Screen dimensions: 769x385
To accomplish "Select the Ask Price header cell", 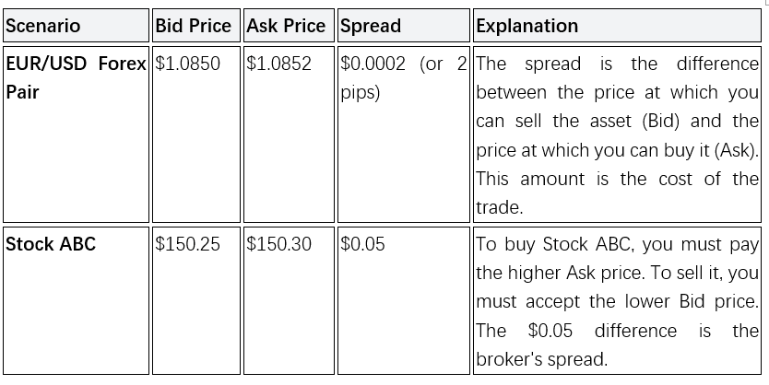I will pyautogui.click(x=286, y=27).
